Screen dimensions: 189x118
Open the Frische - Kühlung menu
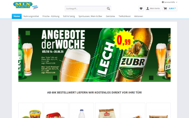(51, 16)
